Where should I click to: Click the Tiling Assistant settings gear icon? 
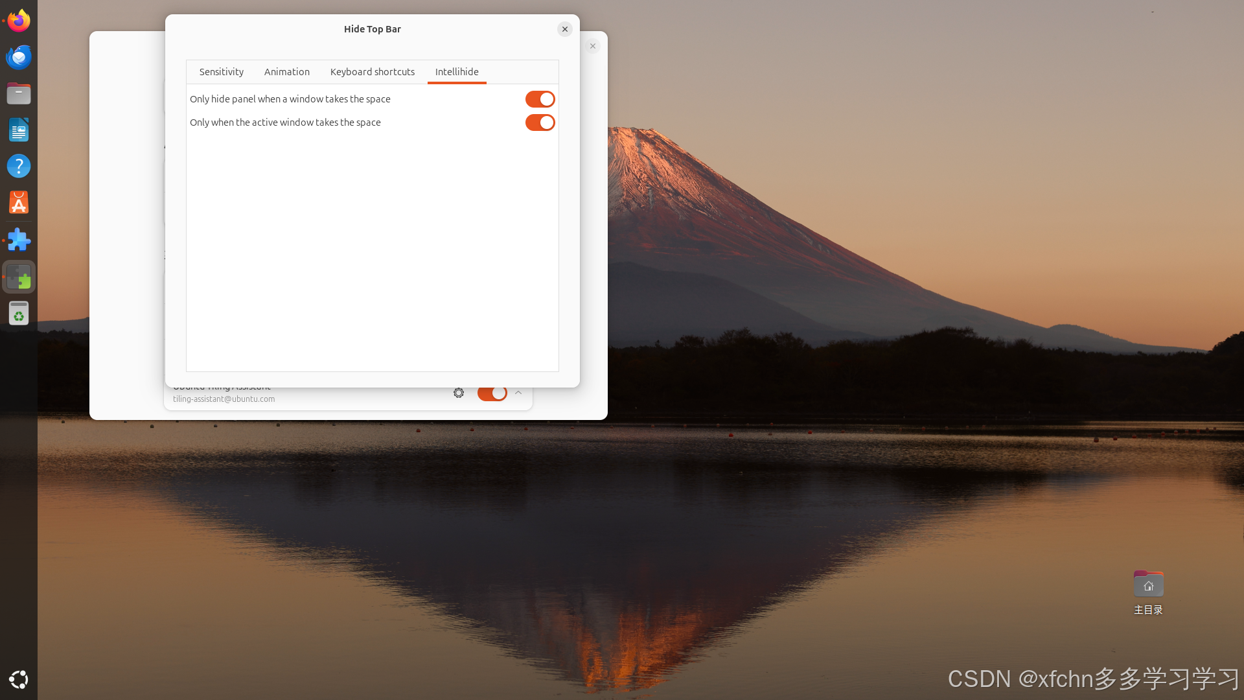[x=459, y=392]
